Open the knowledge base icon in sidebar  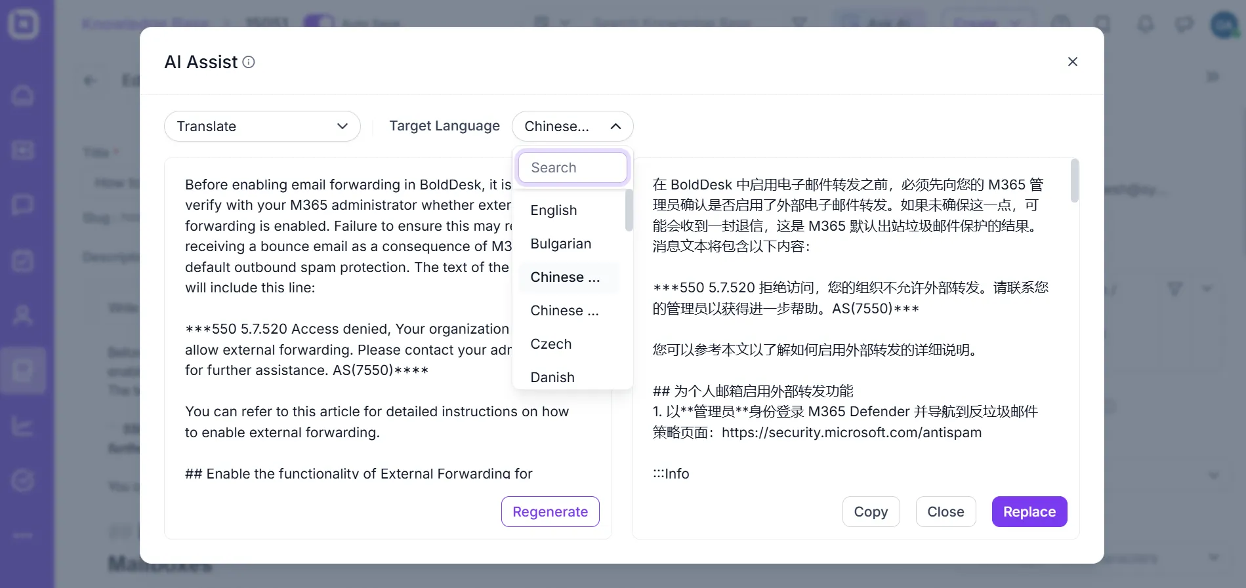click(x=23, y=371)
